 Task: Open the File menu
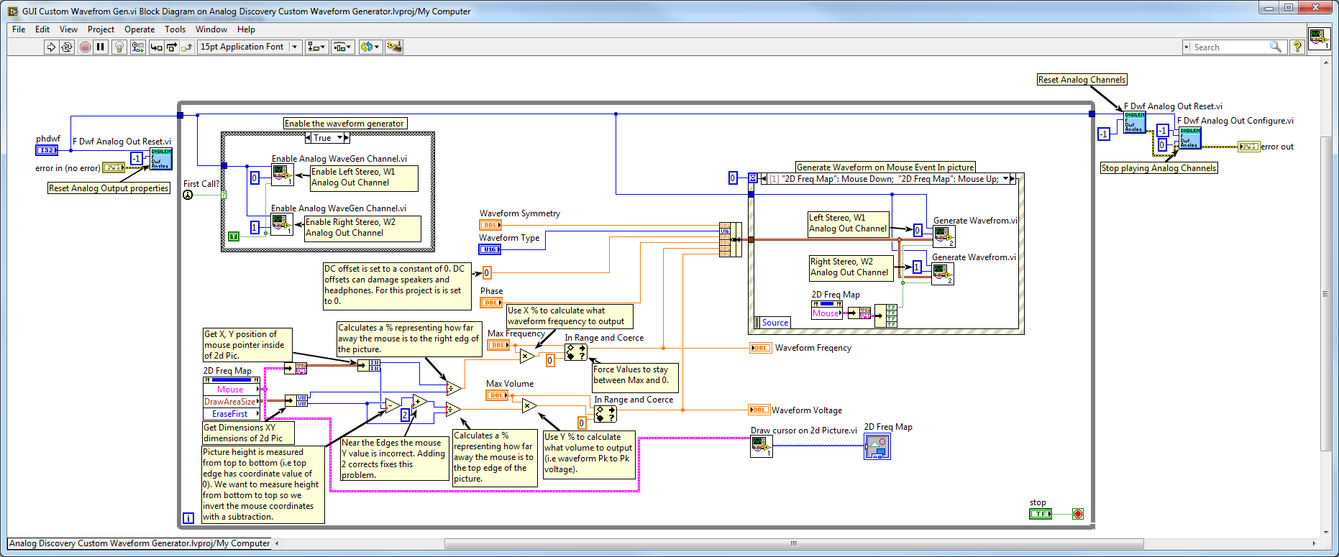19,29
